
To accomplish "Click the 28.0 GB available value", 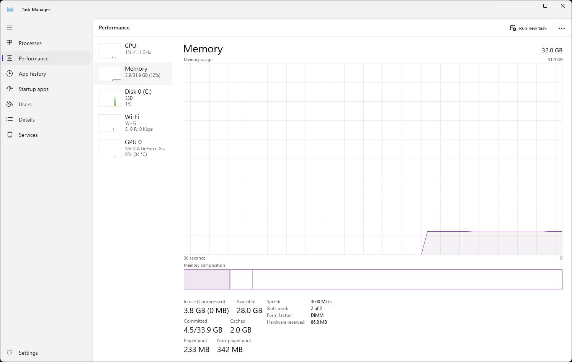I will 249,310.
